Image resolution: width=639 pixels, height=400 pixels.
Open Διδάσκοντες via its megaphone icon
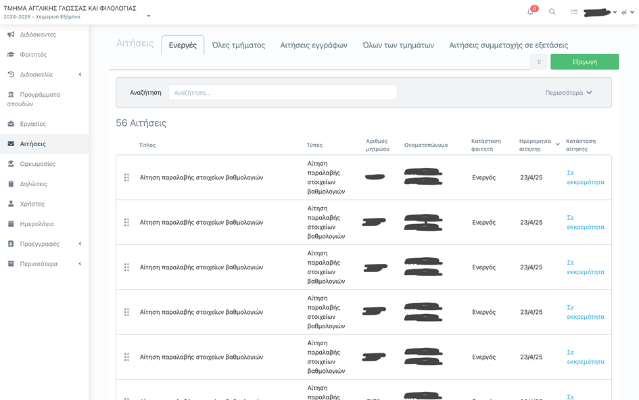point(11,35)
